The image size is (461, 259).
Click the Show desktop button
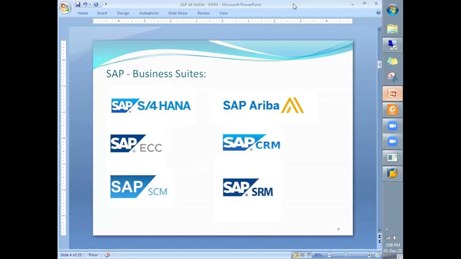393,256
